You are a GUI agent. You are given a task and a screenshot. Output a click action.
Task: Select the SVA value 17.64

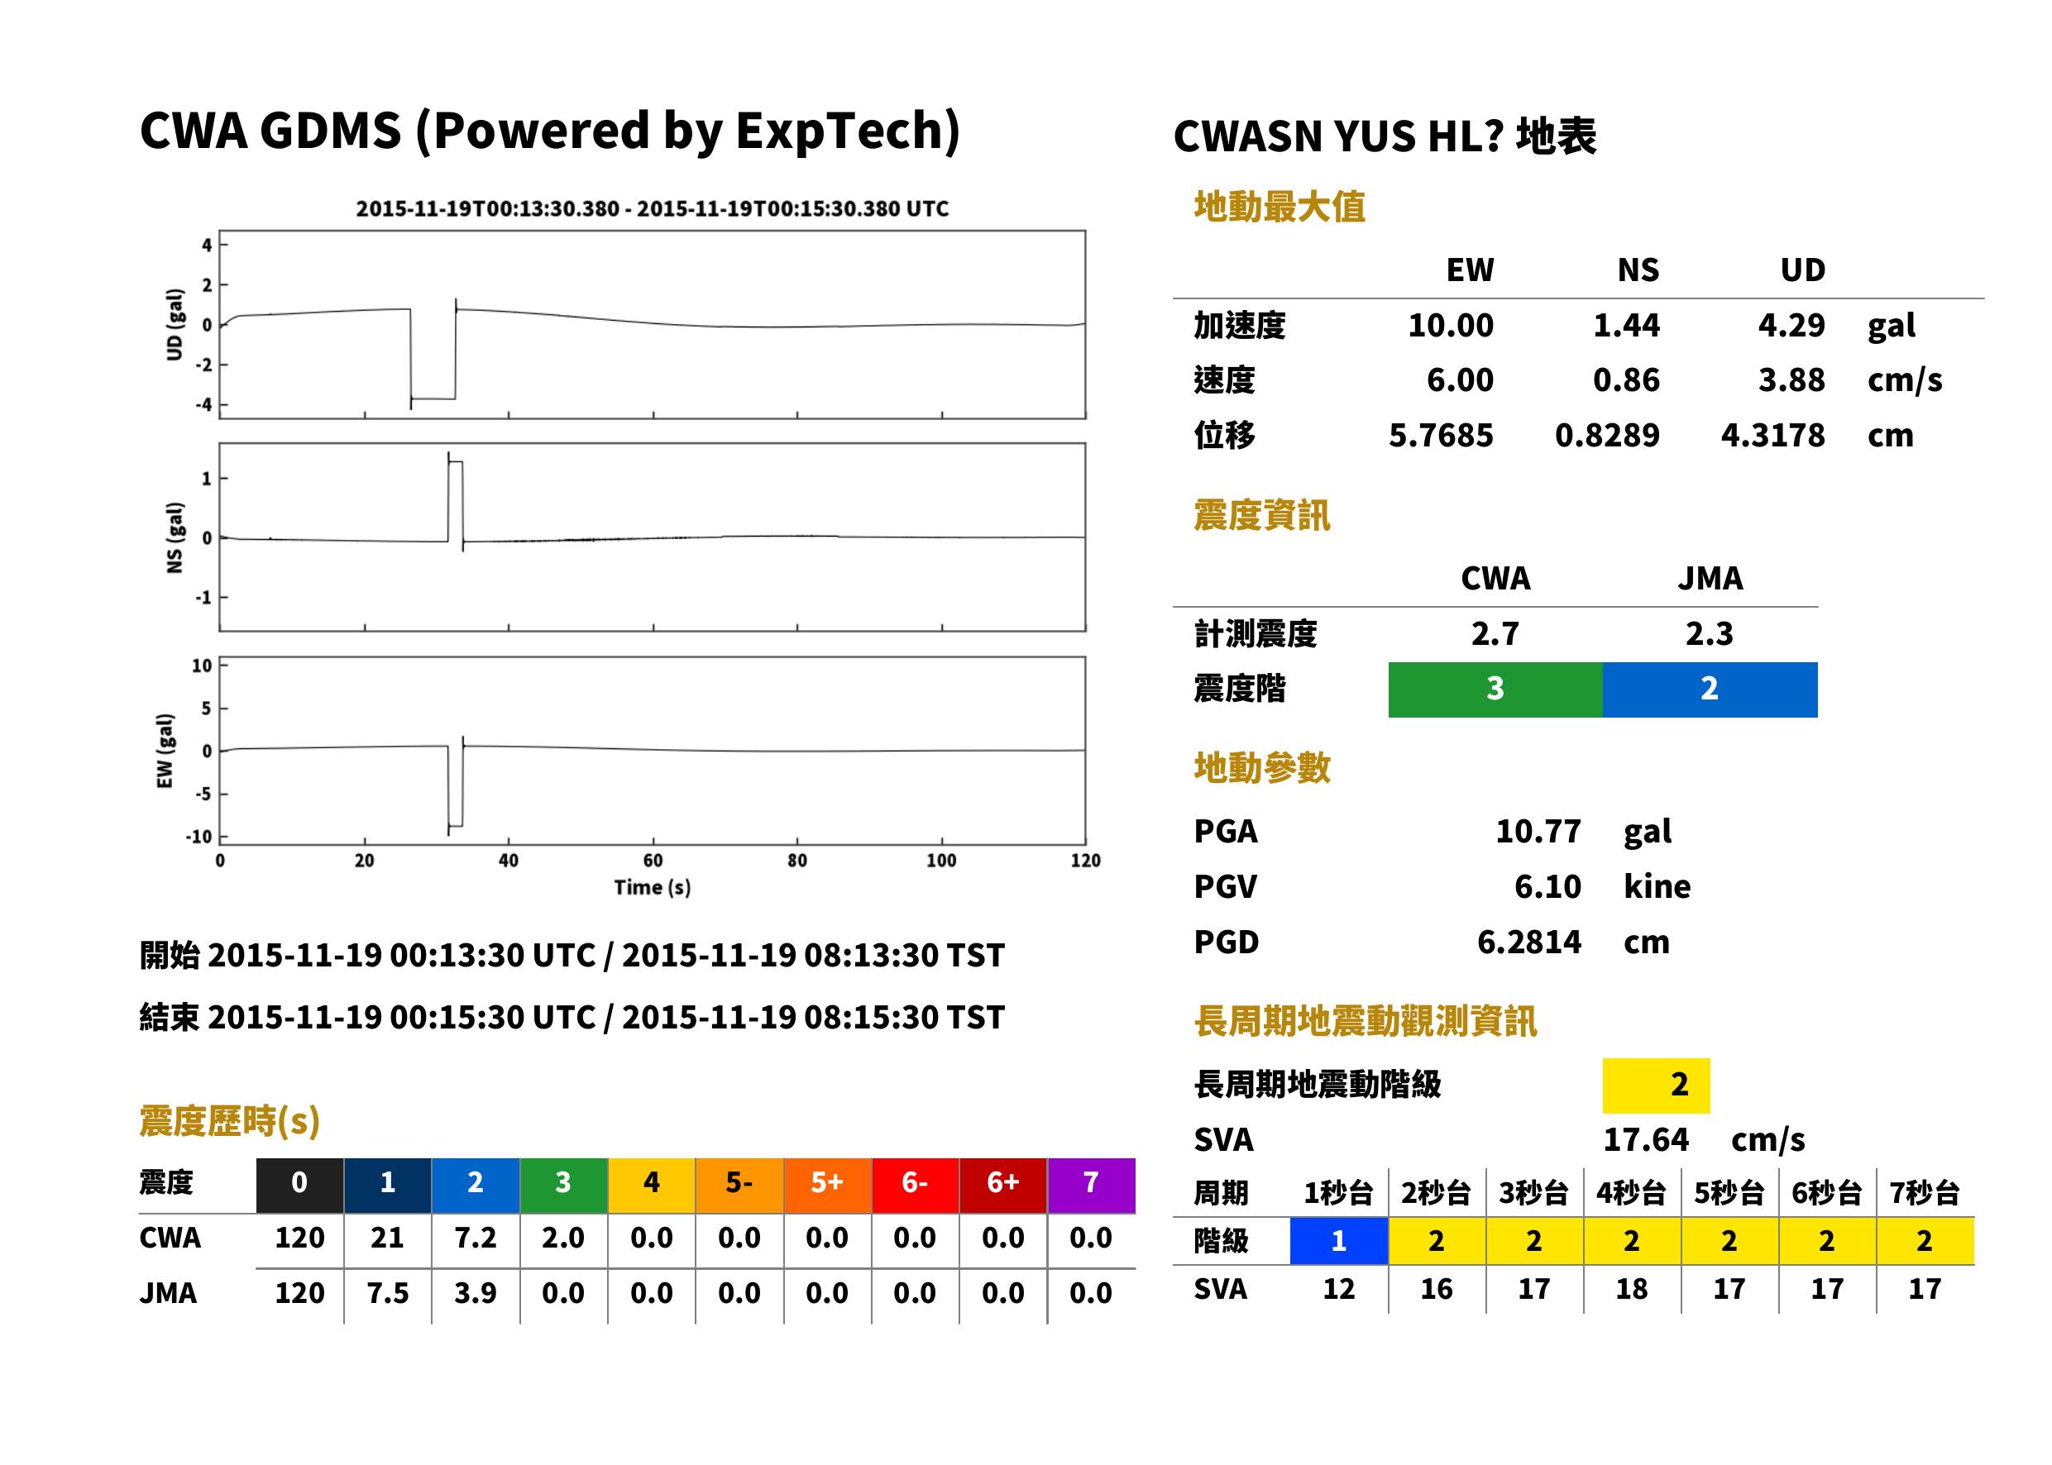tap(1645, 1139)
